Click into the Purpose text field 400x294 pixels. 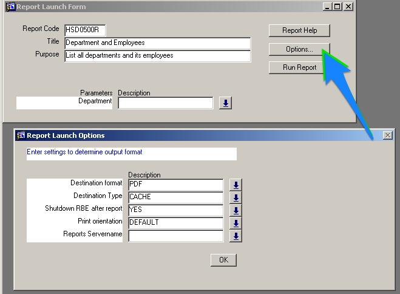click(157, 56)
